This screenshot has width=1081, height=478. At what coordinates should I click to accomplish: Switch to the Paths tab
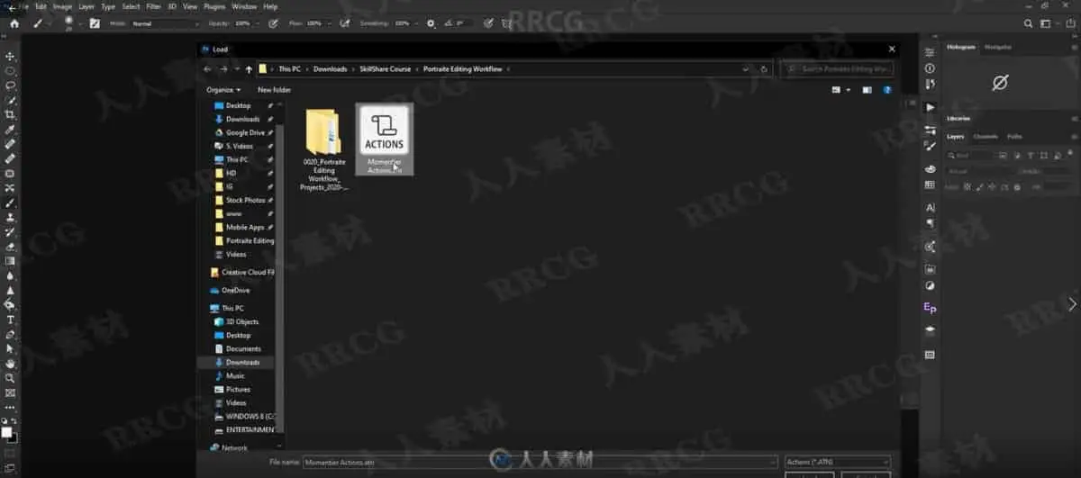[1014, 137]
